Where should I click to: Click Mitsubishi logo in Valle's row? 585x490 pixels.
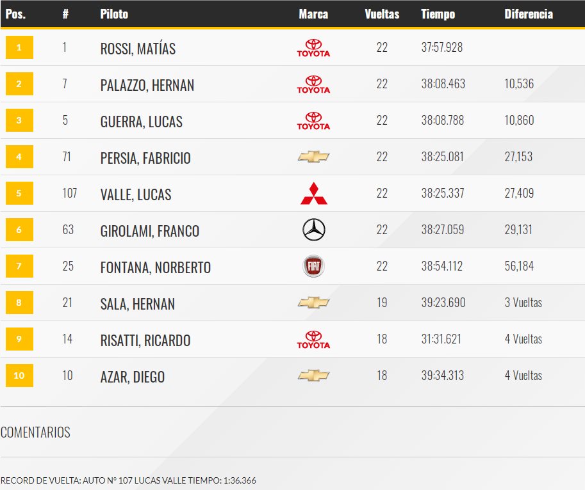[314, 193]
